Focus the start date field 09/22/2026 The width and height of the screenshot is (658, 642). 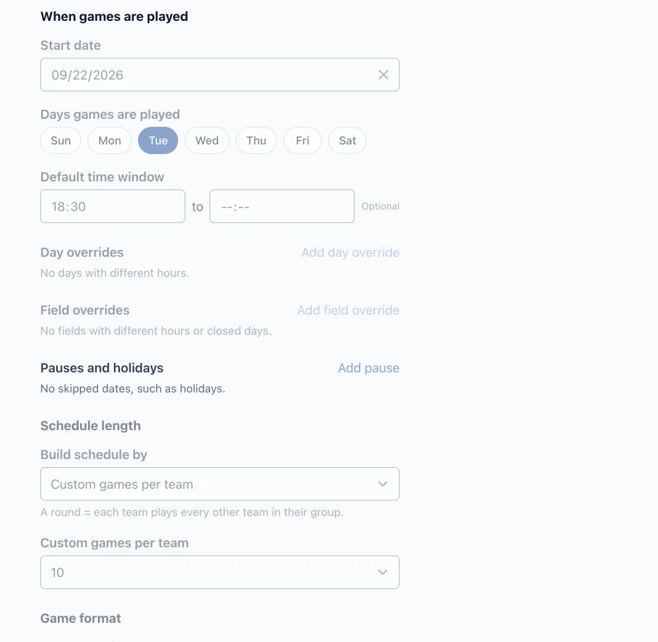[x=220, y=75]
